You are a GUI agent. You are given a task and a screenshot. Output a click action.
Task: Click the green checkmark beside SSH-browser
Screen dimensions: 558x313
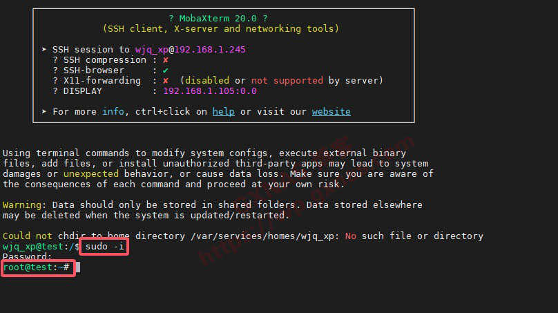pos(166,70)
